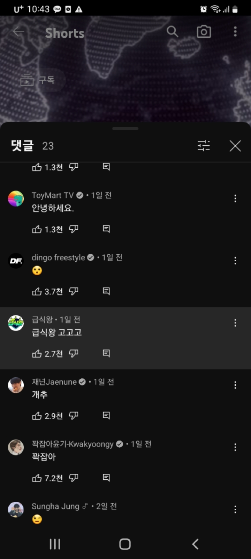This screenshot has width=251, height=559.
Task: Tap the comments sheet drag handle
Action: (125, 129)
